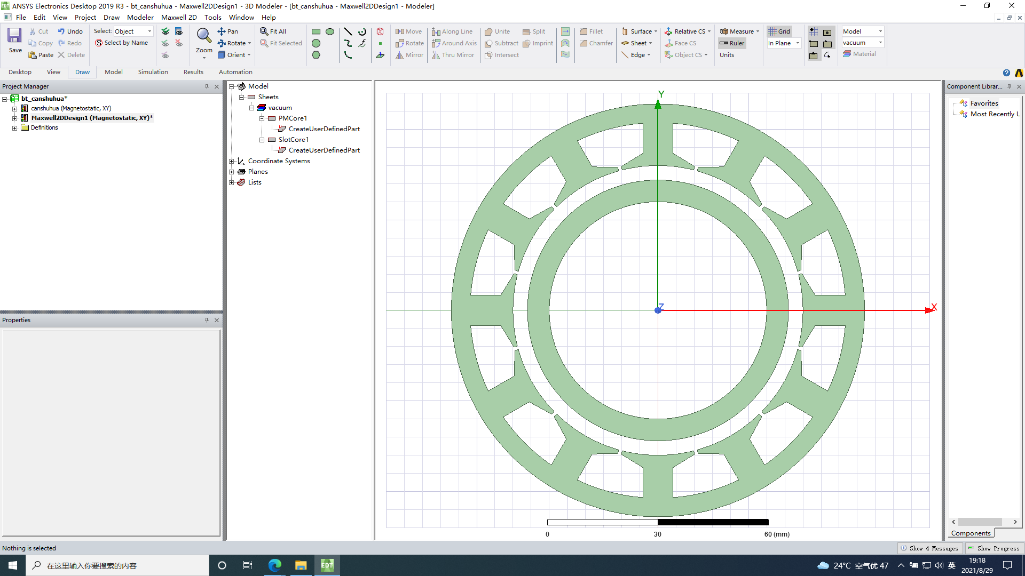
Task: Open the In Plane movement dropdown
Action: [798, 43]
